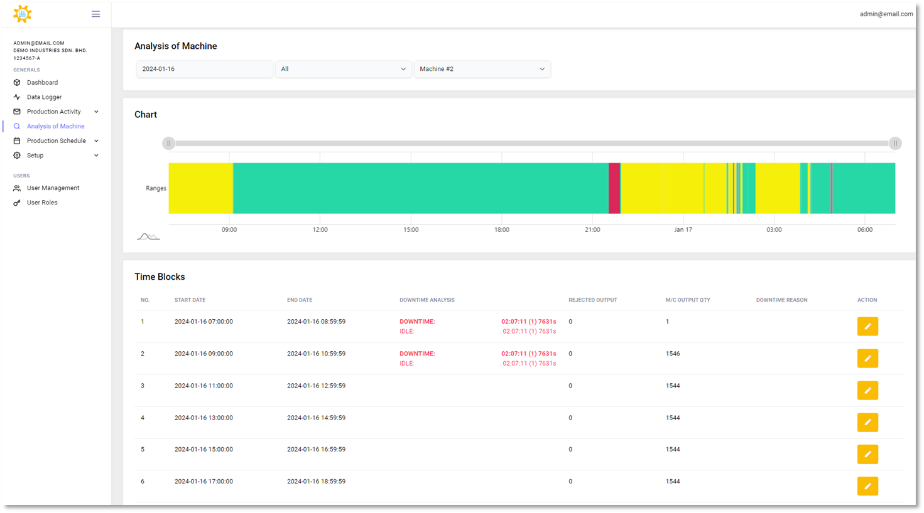Click the right handle of chart range slider
Screen dimensions: 924x513
point(895,144)
